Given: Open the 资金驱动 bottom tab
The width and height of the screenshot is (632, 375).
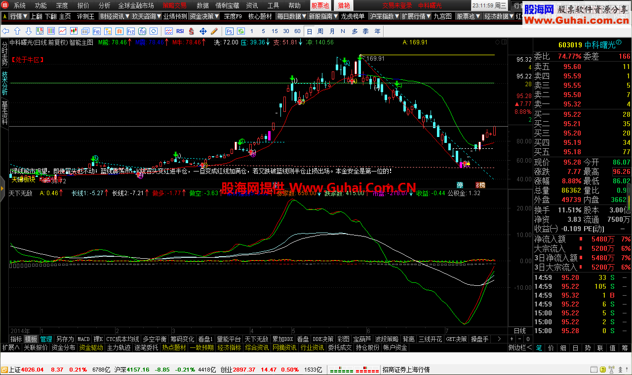Looking at the screenshot, I should click(x=91, y=347).
